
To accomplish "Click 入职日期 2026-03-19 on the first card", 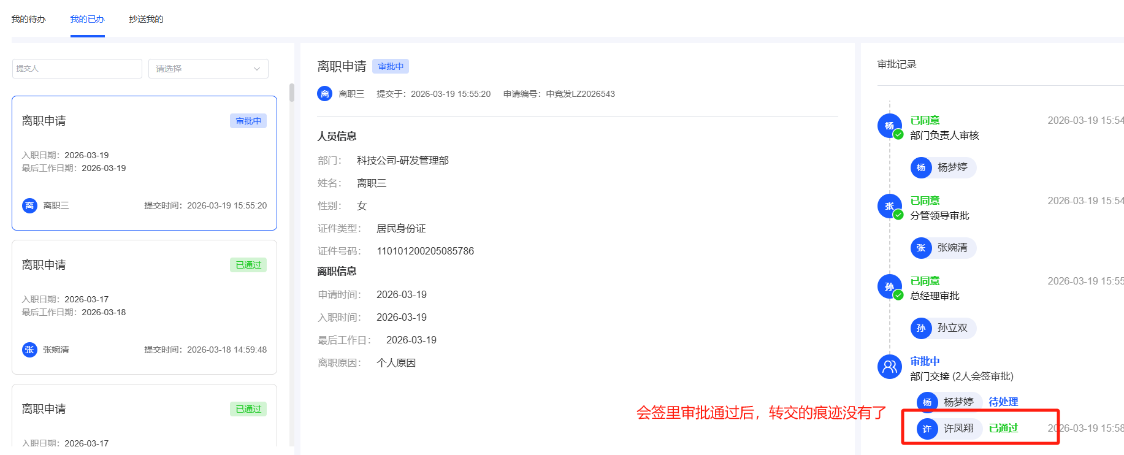I will click(x=65, y=155).
